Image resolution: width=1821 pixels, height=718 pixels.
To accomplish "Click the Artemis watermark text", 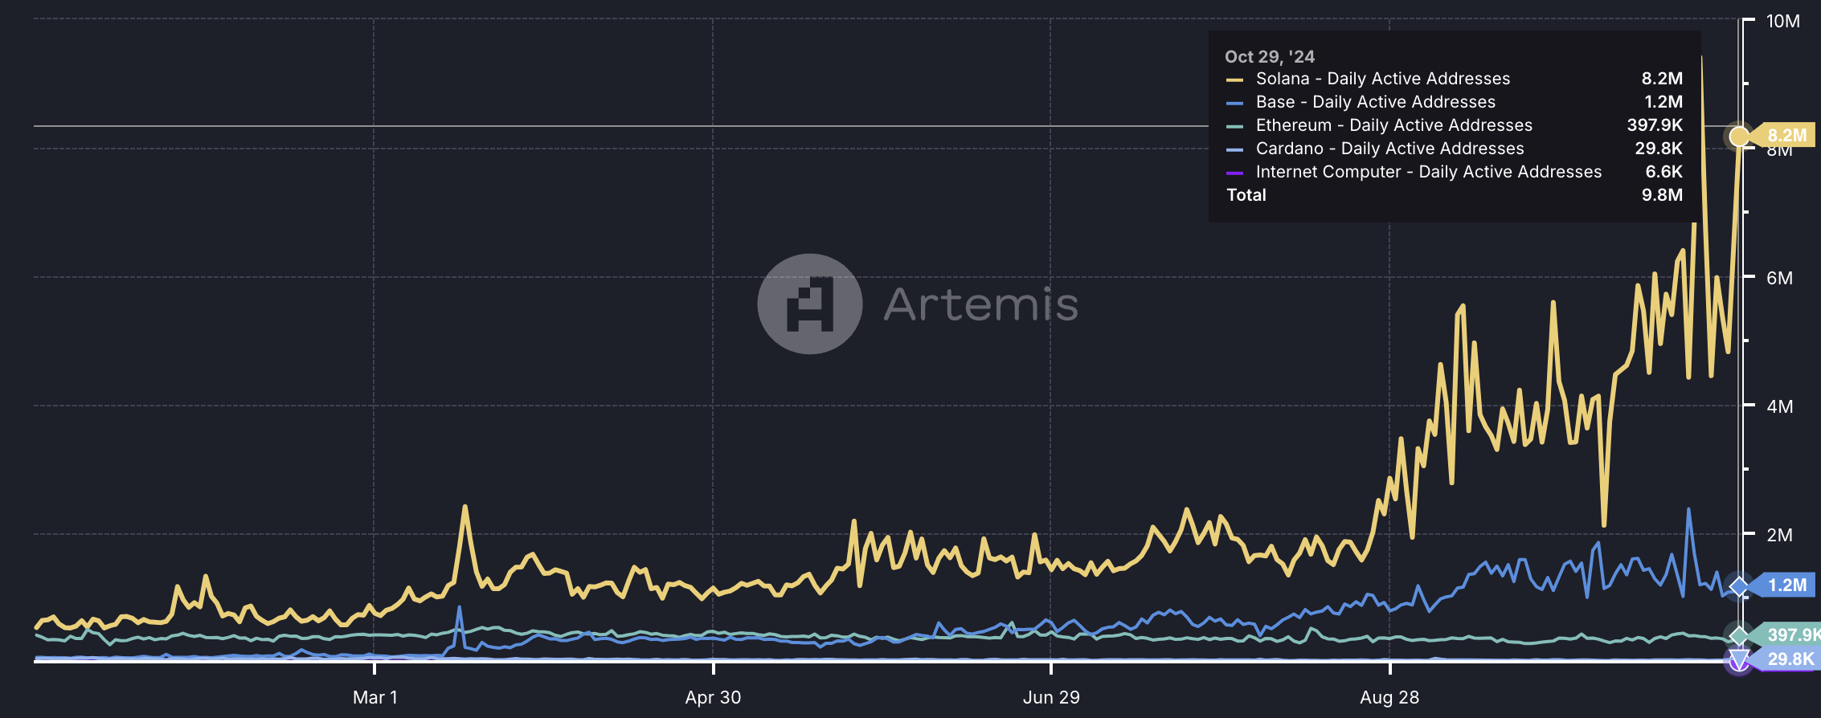I will (x=980, y=304).
